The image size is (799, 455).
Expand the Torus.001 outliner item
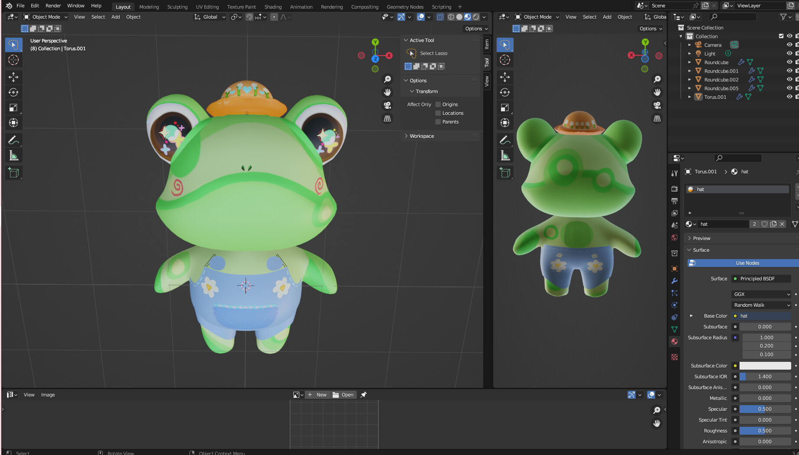690,97
